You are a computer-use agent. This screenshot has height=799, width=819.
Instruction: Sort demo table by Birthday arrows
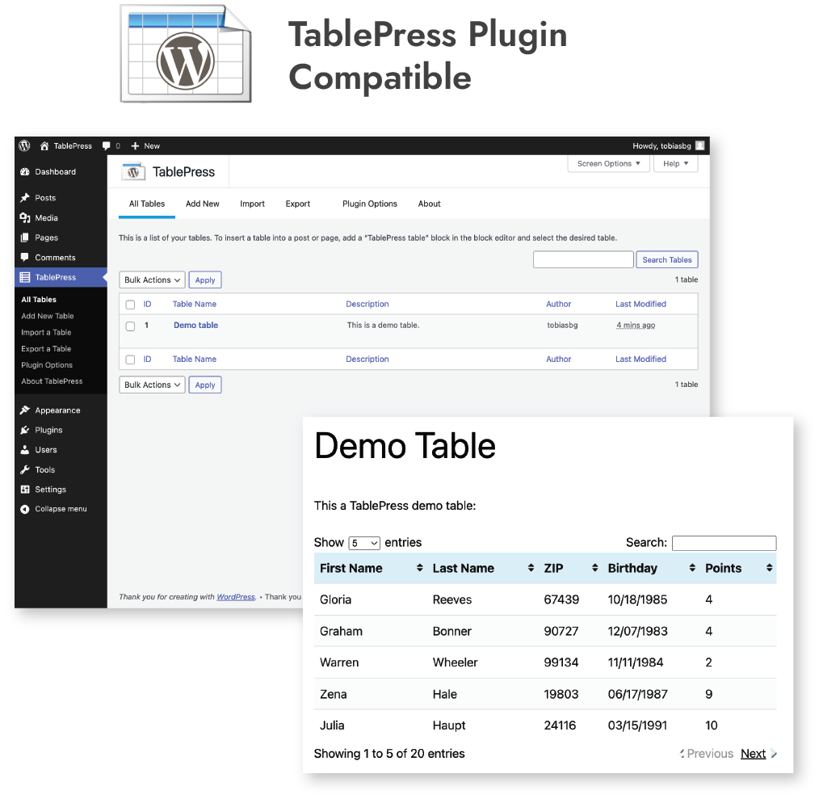692,568
